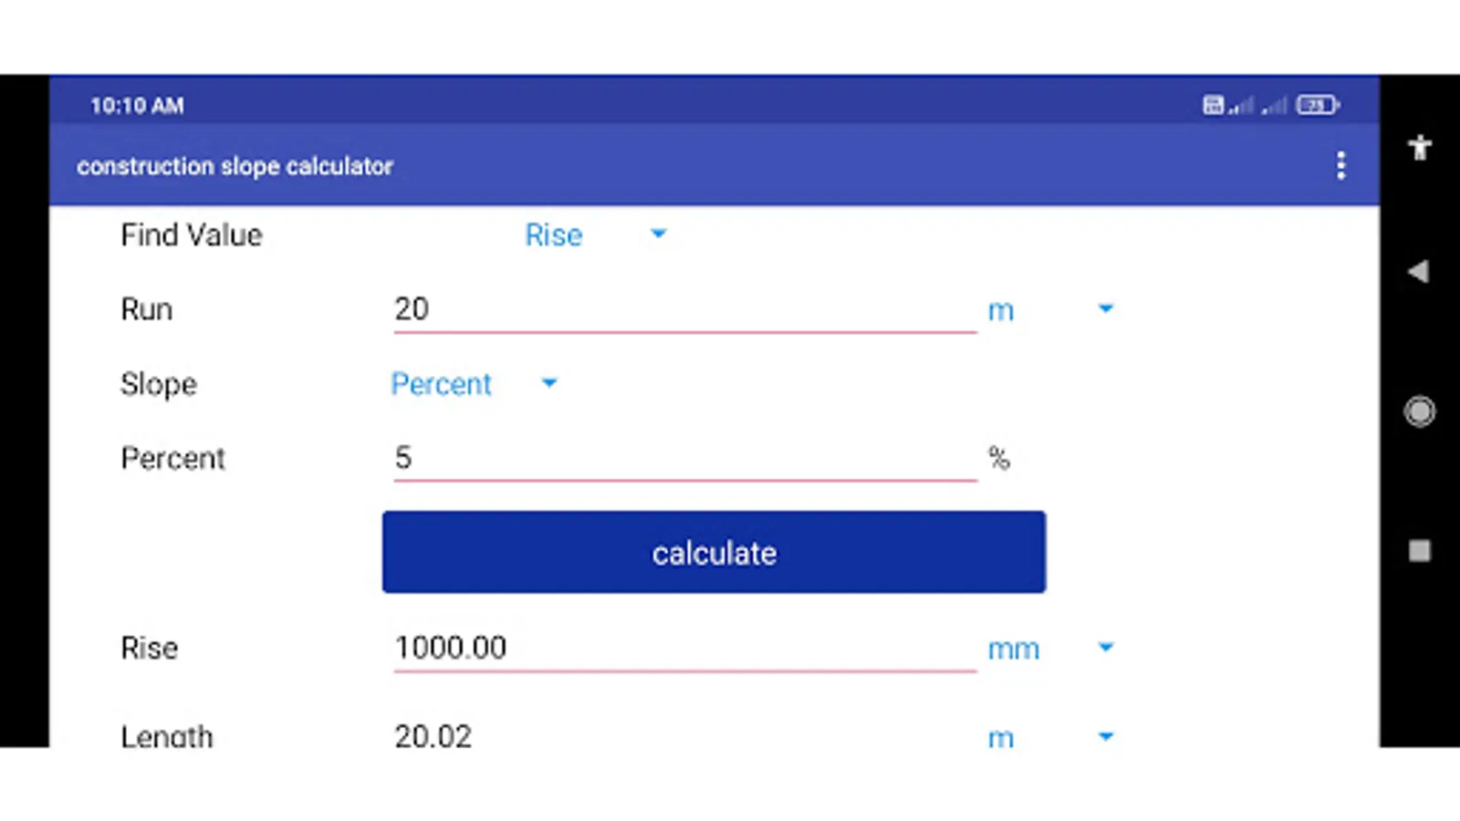
Task: Edit the Percent value field
Action: click(x=684, y=458)
